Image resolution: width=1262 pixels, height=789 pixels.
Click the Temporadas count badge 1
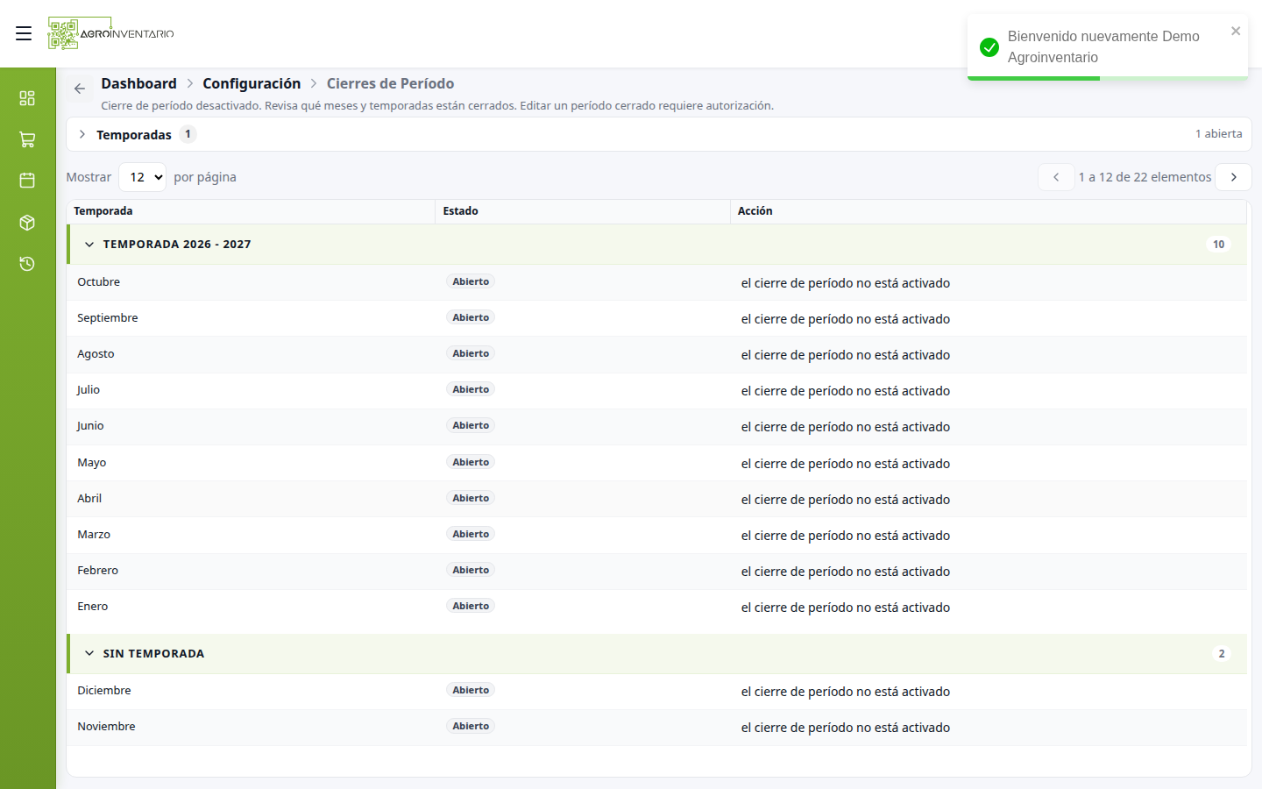188,134
